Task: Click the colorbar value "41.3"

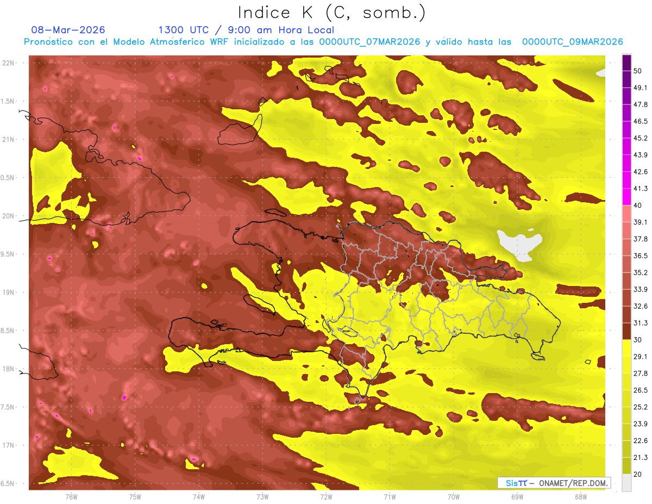Action: click(641, 188)
